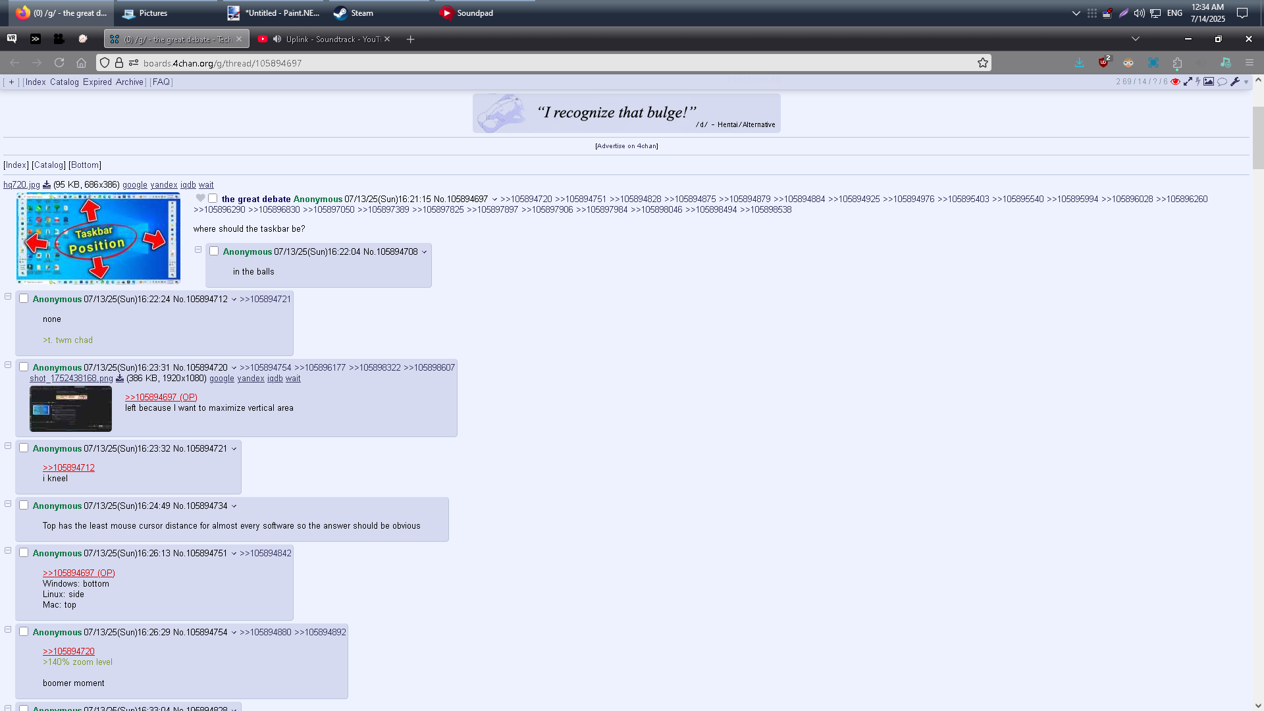Viewport: 1264px width, 711px height.
Task: Open the hq720.jpg file name link
Action: 22,185
